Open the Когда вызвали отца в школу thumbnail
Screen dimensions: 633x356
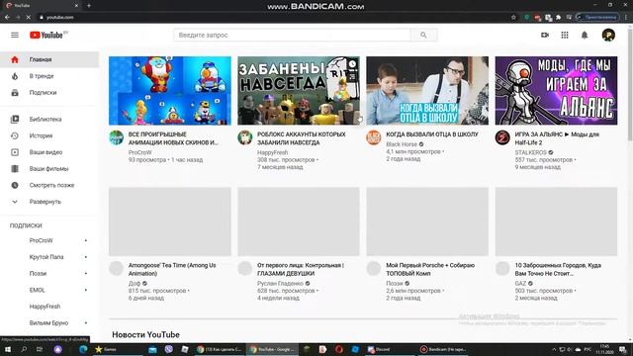click(x=427, y=90)
